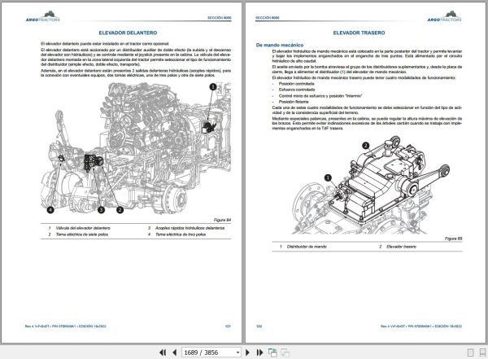Click bullet item Posición flotante
Image resolution: width=488 pixels, height=359 pixels.
(x=294, y=102)
